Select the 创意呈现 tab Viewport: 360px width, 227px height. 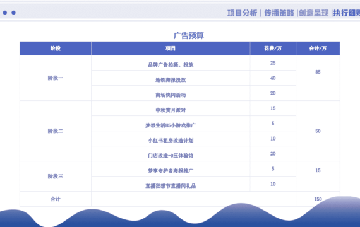click(x=314, y=13)
